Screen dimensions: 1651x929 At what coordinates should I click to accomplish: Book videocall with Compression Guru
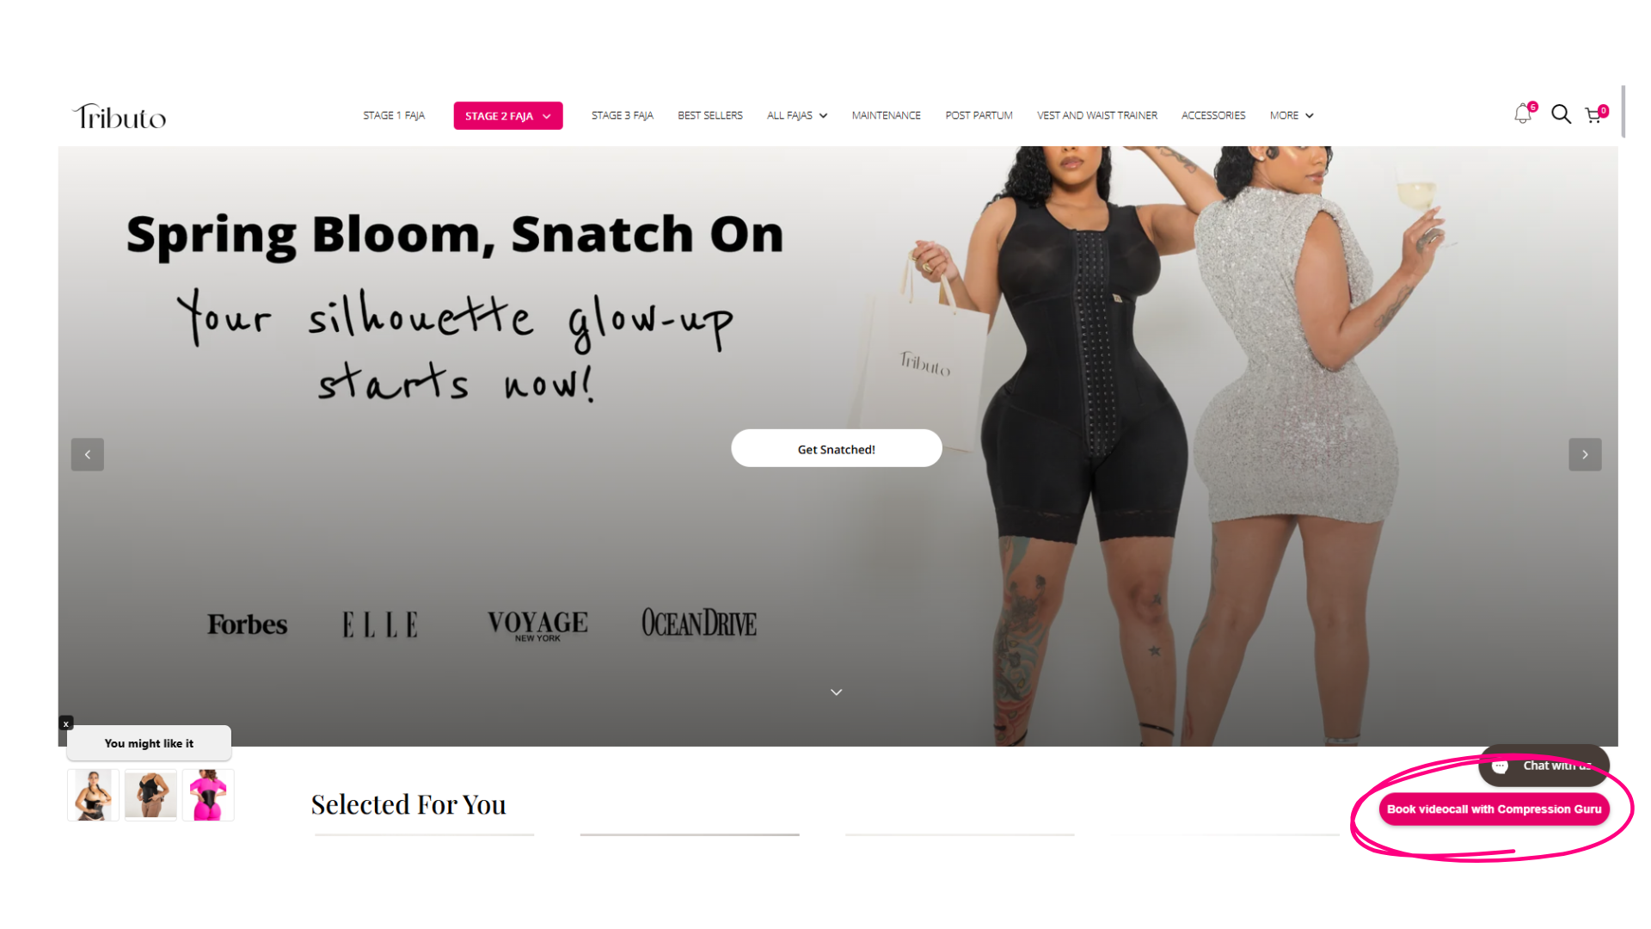click(x=1494, y=809)
